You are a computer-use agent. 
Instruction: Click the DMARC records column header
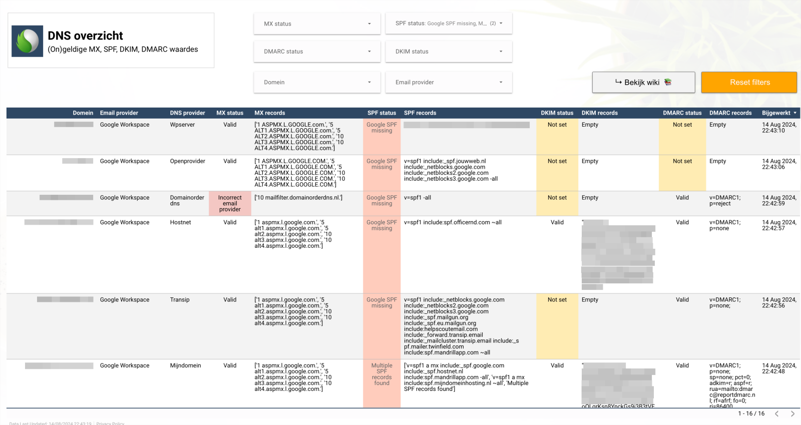[730, 113]
